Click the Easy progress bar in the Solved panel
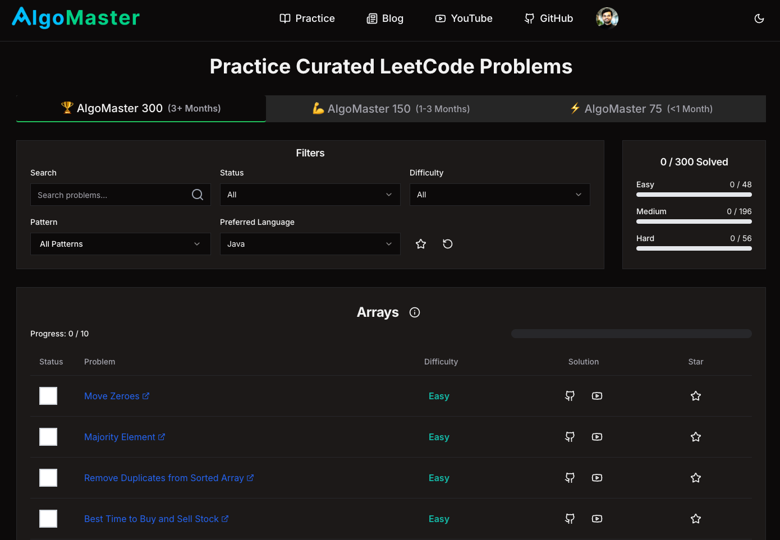This screenshot has width=780, height=540. (694, 195)
